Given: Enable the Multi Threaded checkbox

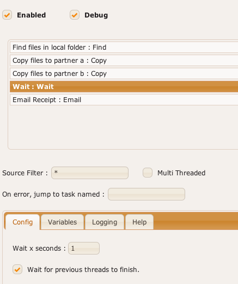Looking at the screenshot, I should point(148,173).
